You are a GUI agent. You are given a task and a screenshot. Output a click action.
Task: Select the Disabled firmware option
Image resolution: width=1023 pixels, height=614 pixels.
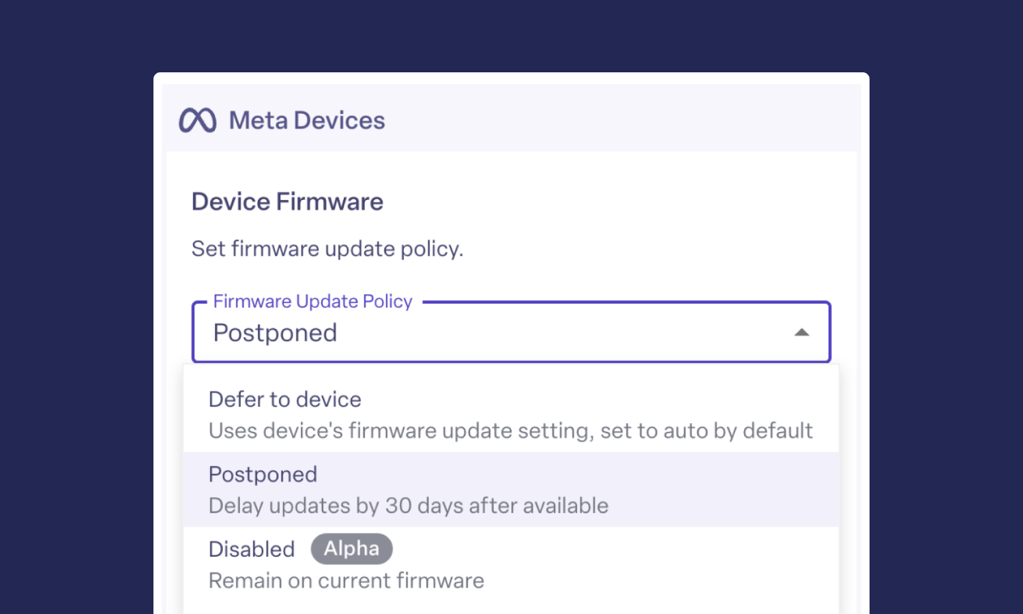511,564
